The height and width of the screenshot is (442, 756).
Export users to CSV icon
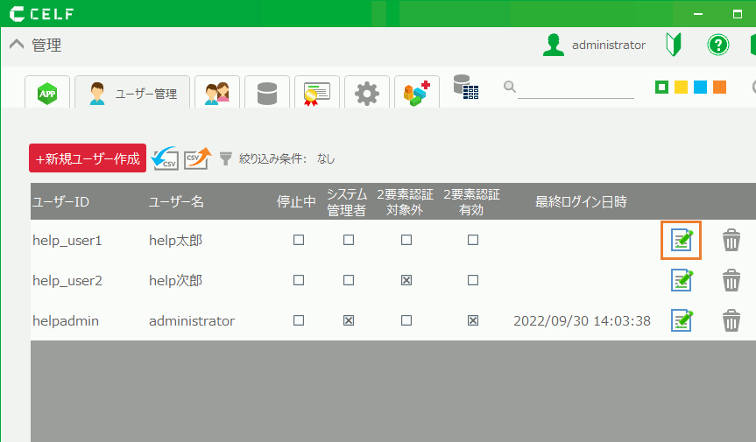[x=197, y=158]
